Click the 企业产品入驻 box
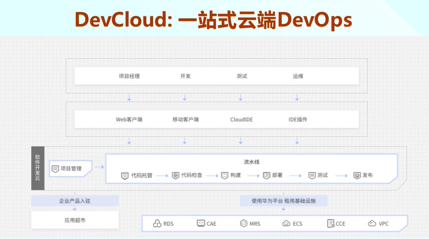The height and width of the screenshot is (239, 429). pos(75,201)
